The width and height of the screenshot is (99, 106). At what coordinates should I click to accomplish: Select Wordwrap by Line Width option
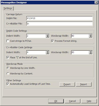(x=8, y=68)
